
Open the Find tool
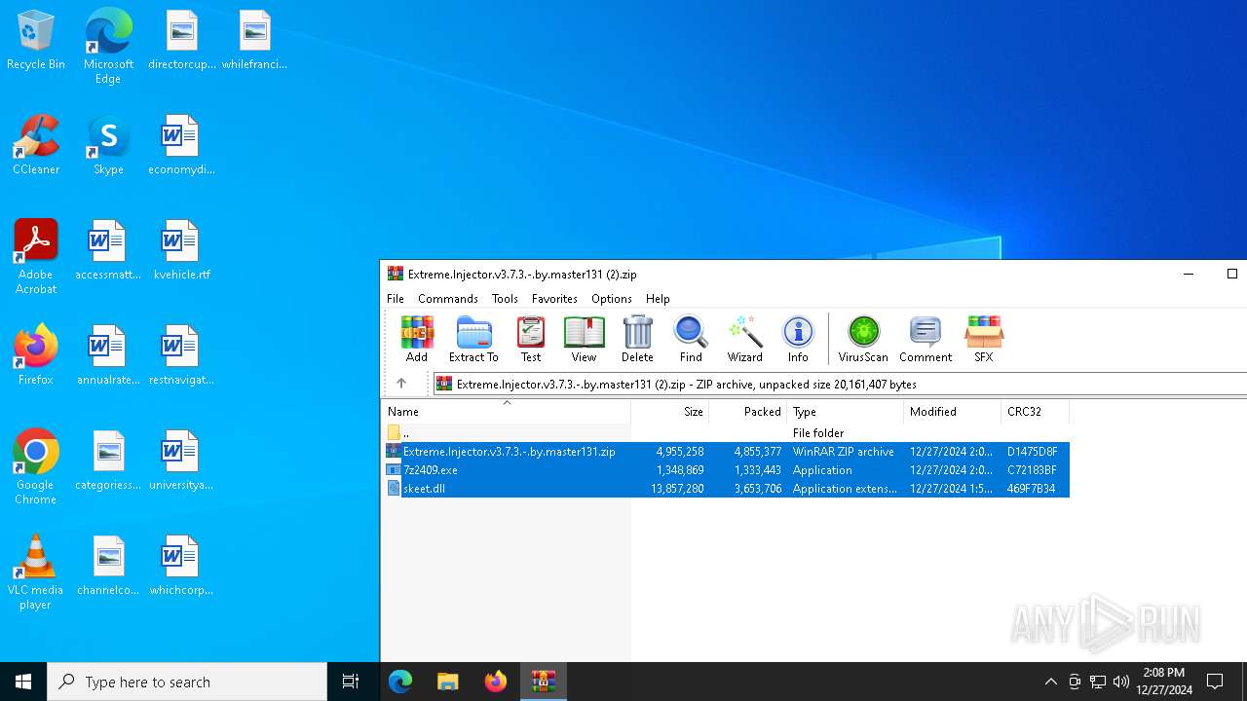(x=691, y=339)
